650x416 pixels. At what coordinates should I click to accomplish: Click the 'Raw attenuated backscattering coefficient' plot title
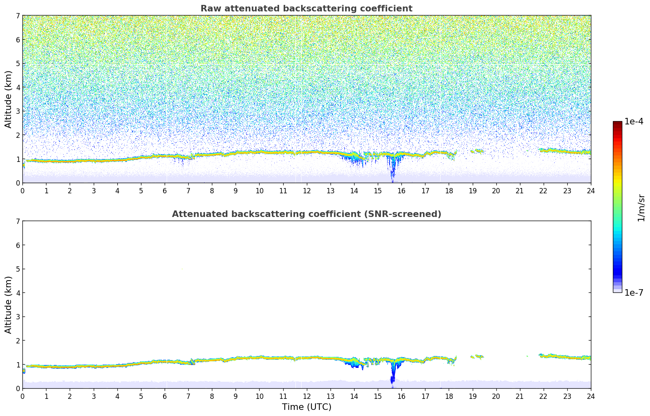pos(306,9)
